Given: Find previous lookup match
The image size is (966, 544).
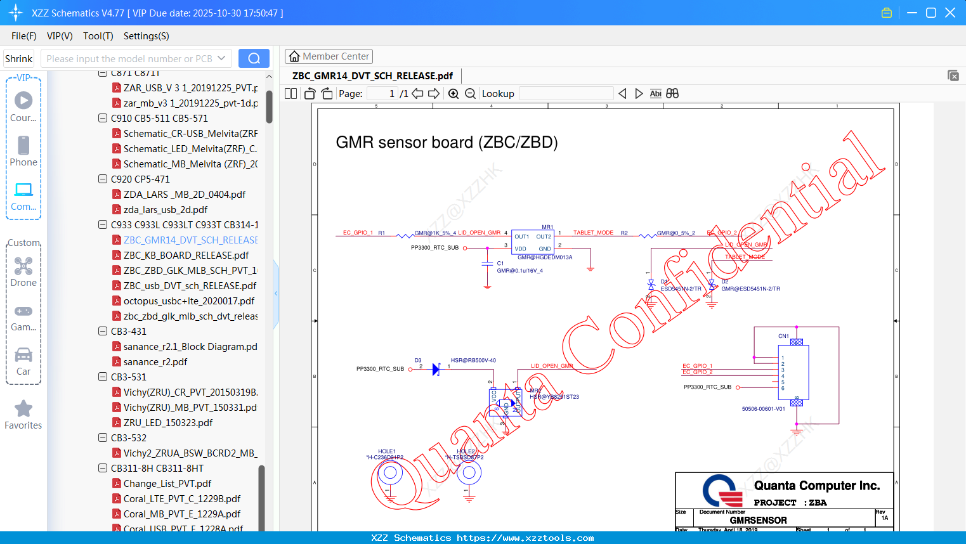Looking at the screenshot, I should click(622, 93).
